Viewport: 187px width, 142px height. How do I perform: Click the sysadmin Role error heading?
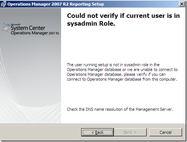point(123,20)
